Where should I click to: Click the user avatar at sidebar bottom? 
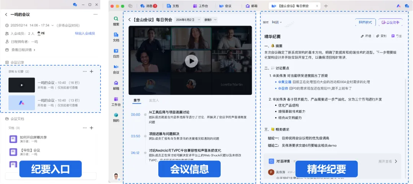point(116,176)
